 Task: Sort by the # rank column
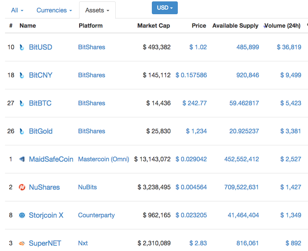11,26
